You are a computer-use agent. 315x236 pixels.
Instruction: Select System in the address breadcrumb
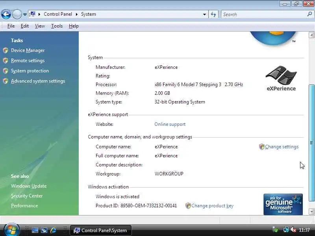pyautogui.click(x=88, y=14)
